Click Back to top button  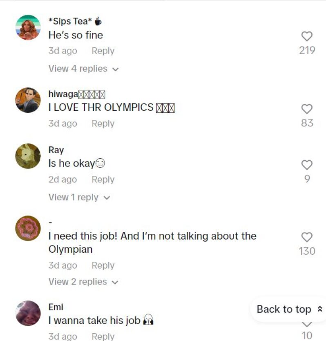[289, 309]
